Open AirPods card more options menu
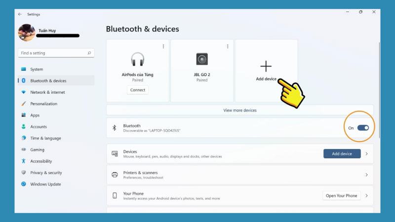Screen dimensions: 395x222 [163, 46]
